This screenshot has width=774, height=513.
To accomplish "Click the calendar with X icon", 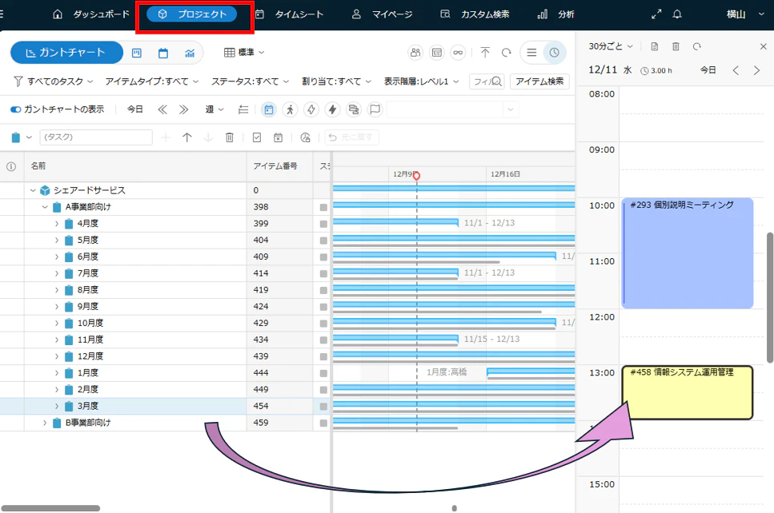I will tap(278, 137).
